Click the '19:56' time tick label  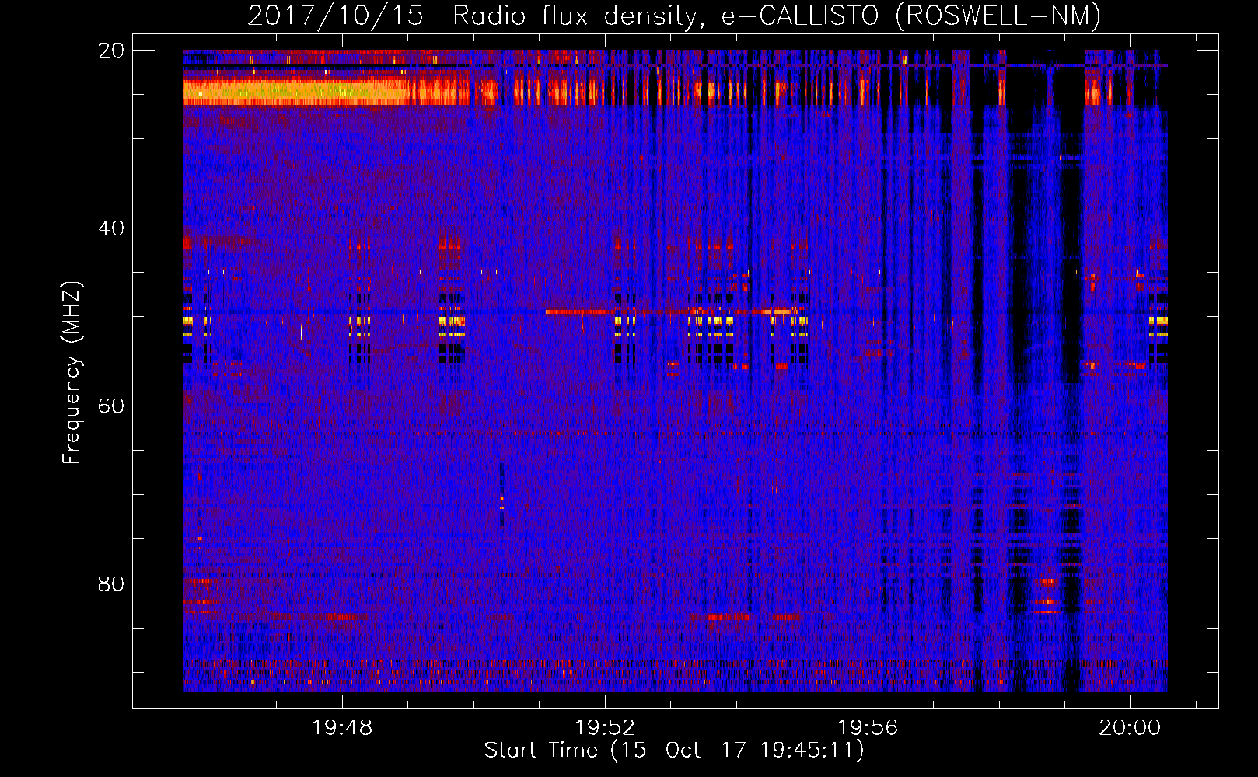click(x=867, y=728)
